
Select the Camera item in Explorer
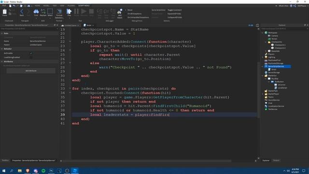pos(275,36)
